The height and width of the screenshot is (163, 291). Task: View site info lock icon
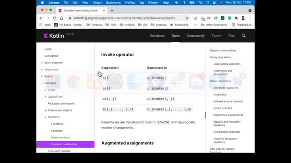pyautogui.click(x=70, y=18)
